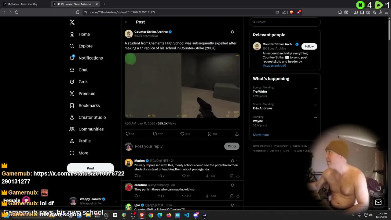Open Notifications in sidebar
391x220 pixels.
tap(86, 58)
